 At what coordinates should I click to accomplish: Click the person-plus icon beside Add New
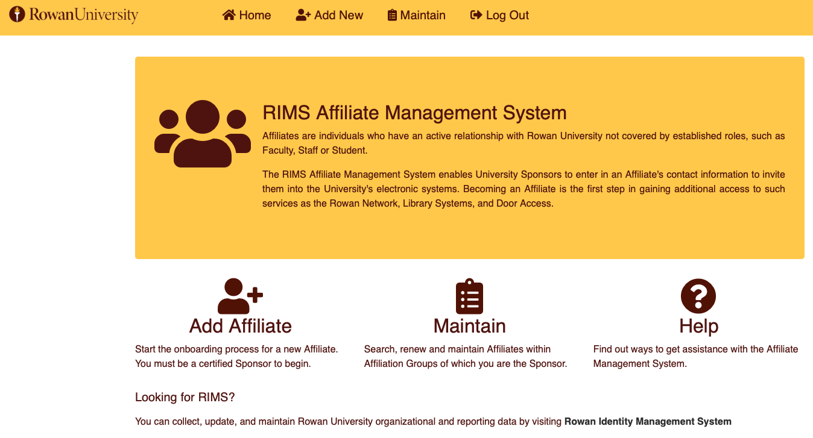click(x=303, y=15)
